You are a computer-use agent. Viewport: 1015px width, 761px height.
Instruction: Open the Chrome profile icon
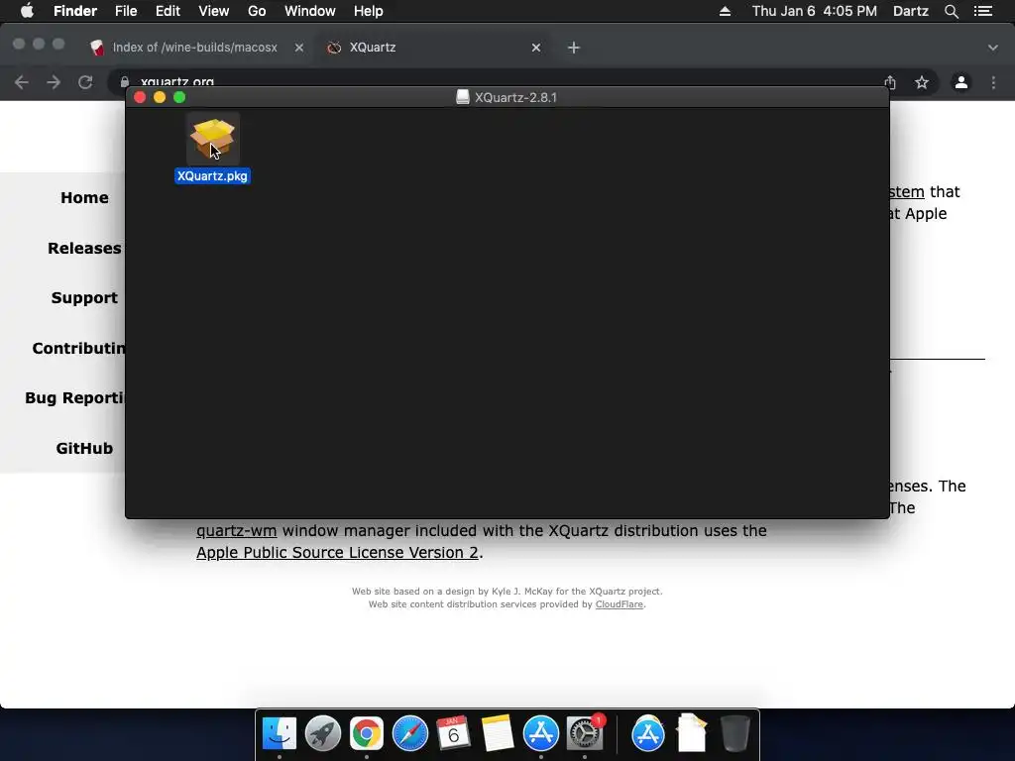pos(961,82)
